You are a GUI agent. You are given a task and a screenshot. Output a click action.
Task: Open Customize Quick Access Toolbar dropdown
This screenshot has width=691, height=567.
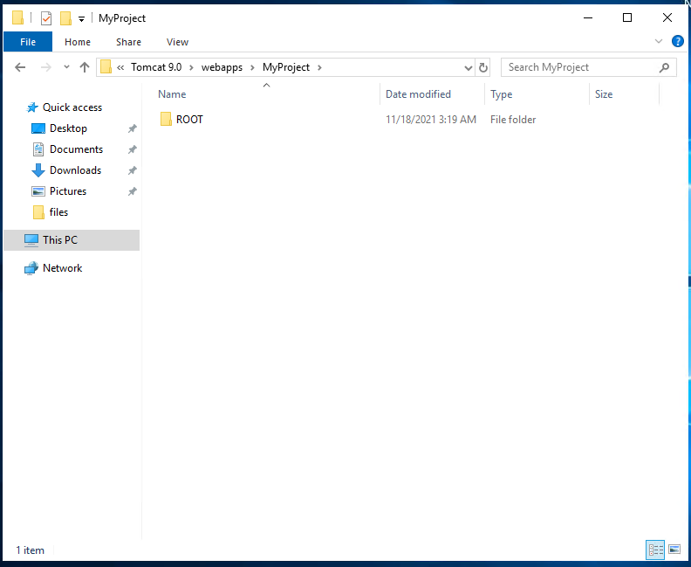click(81, 18)
